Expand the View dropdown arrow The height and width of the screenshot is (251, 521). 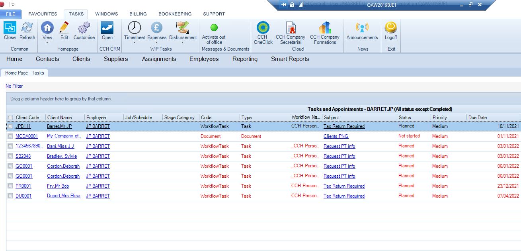click(47, 43)
